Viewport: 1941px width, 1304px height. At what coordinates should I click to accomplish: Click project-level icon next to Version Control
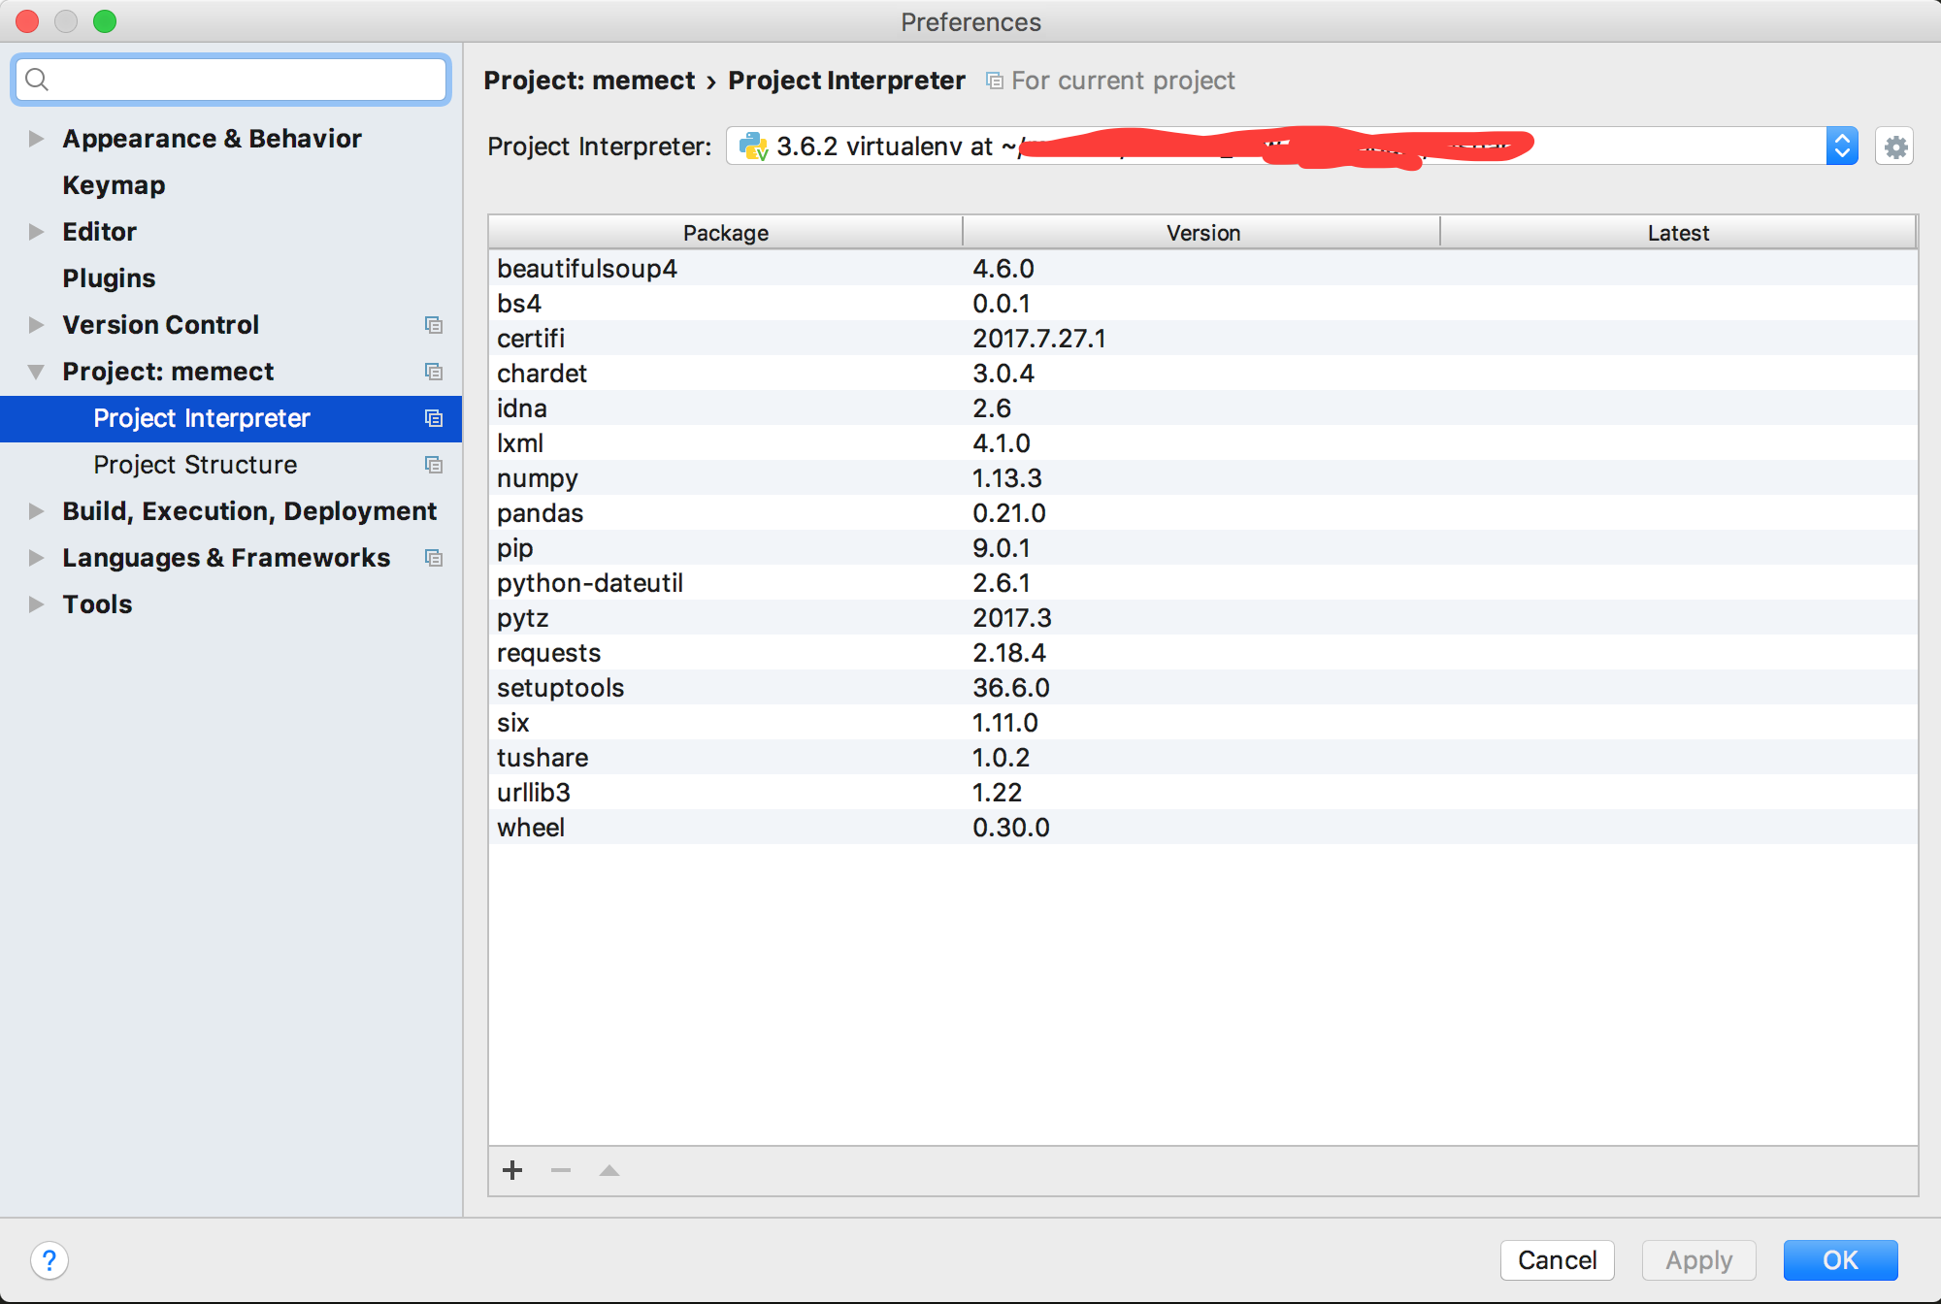434,325
